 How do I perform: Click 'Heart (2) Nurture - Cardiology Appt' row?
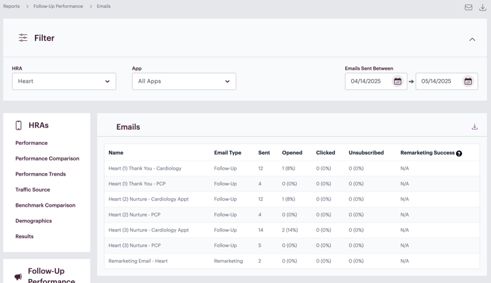click(x=292, y=199)
